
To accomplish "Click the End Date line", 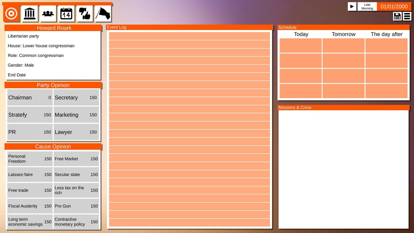I will (x=17, y=75).
